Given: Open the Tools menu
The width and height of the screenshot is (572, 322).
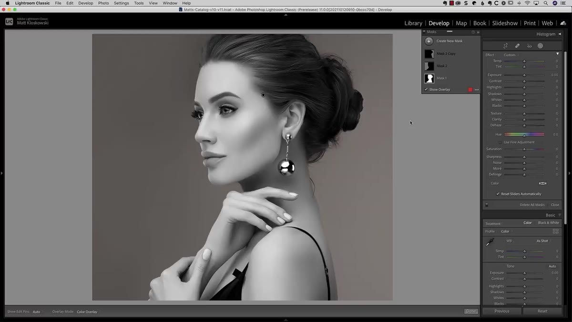Looking at the screenshot, I should click(139, 3).
